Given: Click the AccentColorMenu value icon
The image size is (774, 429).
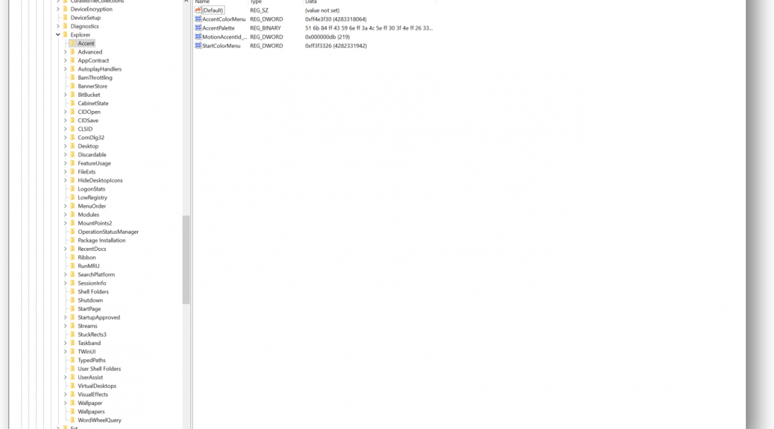Looking at the screenshot, I should pyautogui.click(x=198, y=19).
